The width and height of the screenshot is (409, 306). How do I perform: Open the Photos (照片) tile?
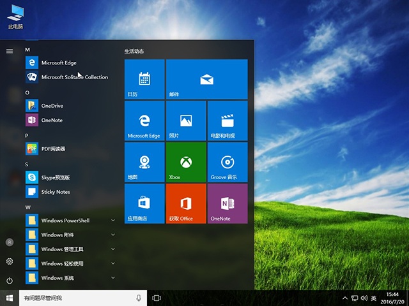(185, 120)
